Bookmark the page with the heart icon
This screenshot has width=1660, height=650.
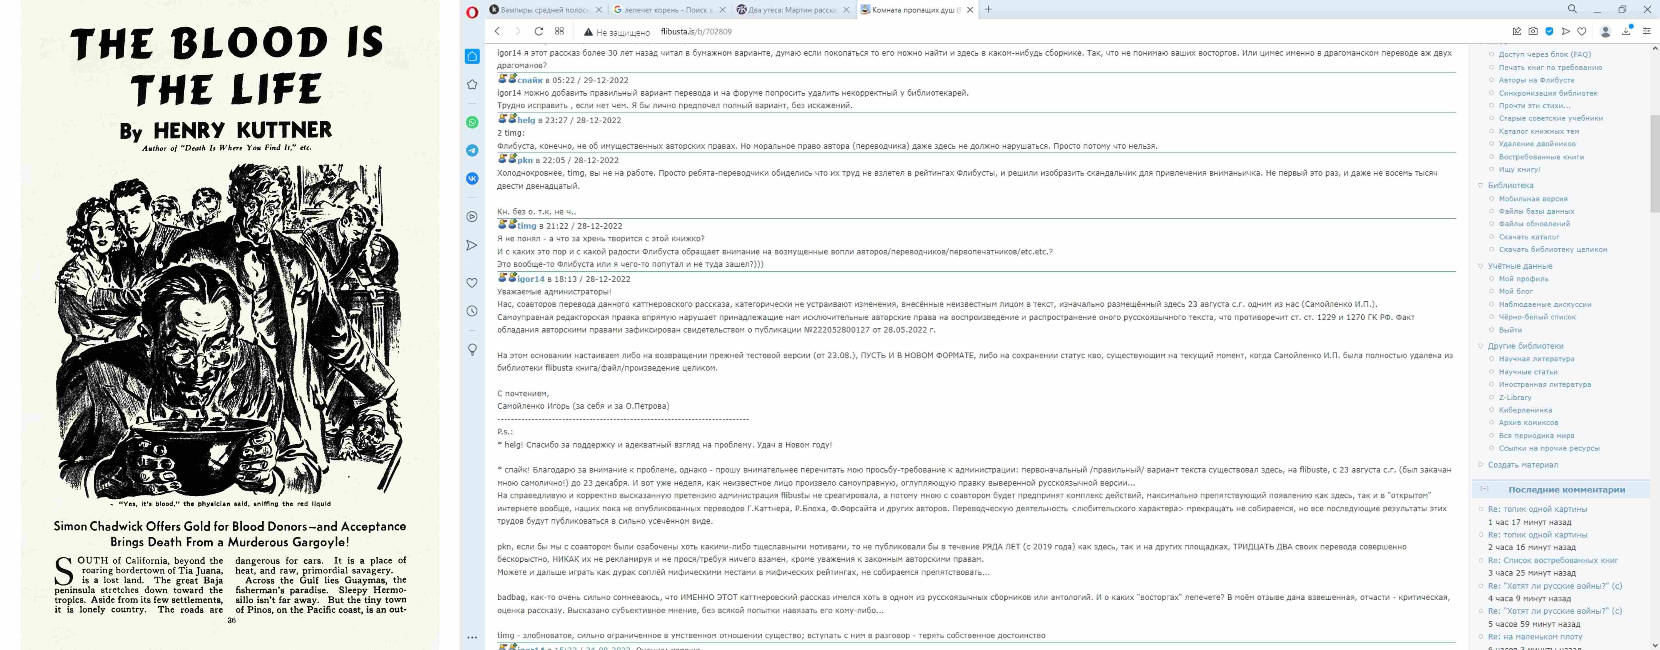click(1581, 31)
